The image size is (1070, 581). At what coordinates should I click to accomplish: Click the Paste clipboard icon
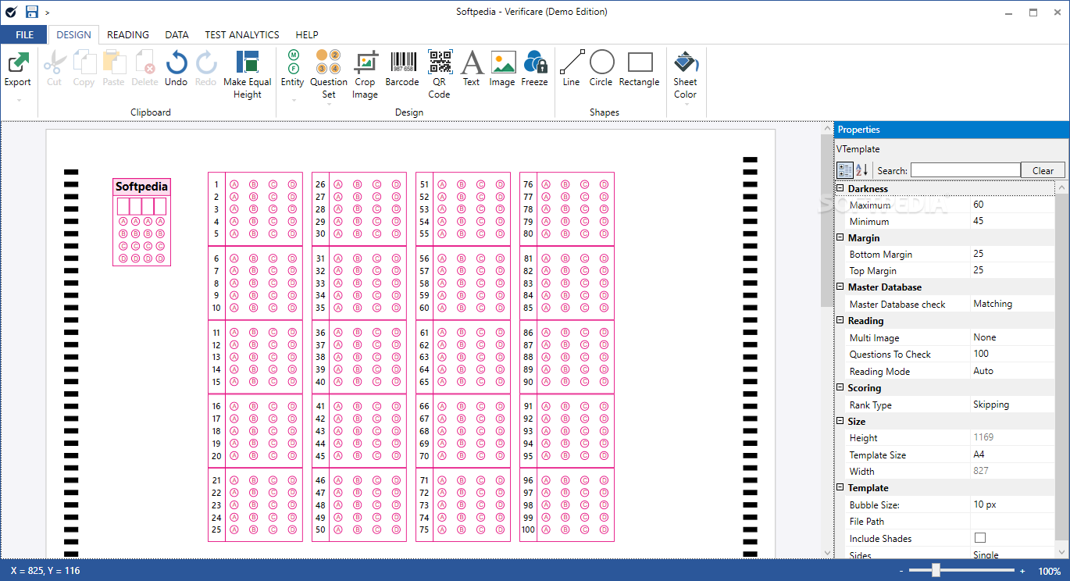113,62
